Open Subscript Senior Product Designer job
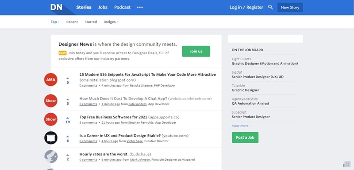This screenshot has width=354, height=170. [251, 117]
